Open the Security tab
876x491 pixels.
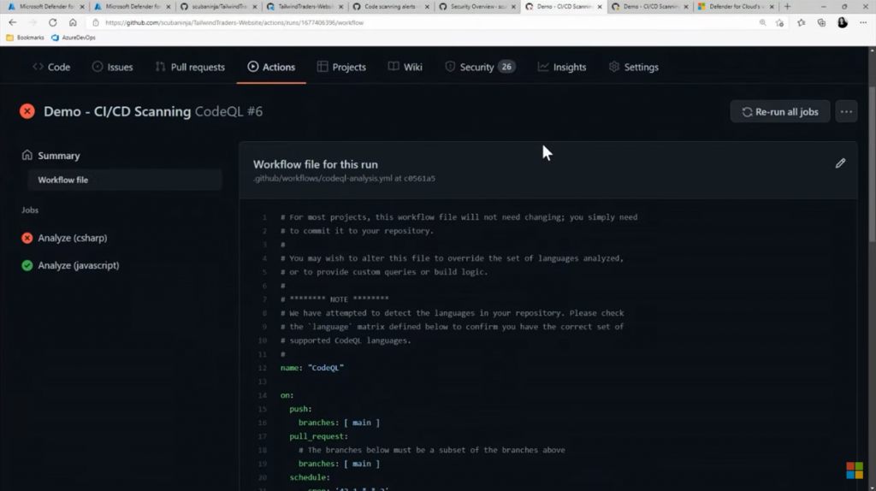point(479,67)
